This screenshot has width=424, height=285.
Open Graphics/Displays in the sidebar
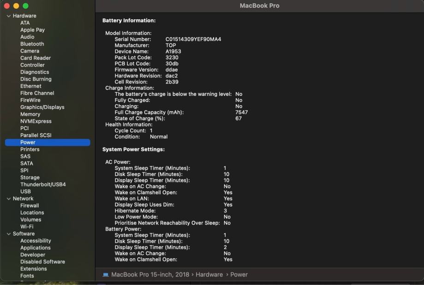point(42,107)
